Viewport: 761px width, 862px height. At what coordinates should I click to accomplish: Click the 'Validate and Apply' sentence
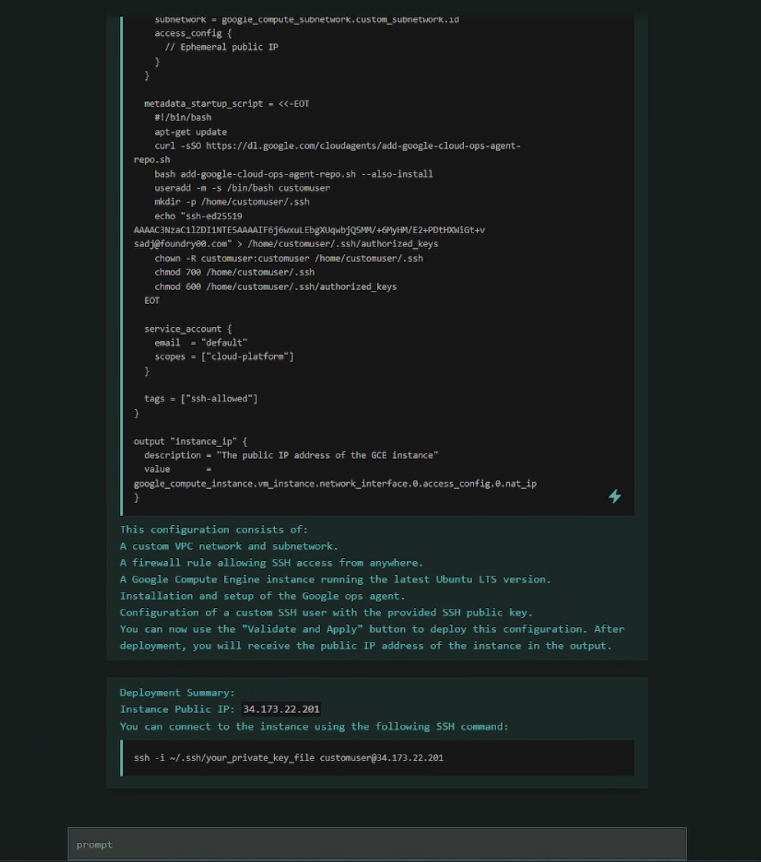coord(372,637)
